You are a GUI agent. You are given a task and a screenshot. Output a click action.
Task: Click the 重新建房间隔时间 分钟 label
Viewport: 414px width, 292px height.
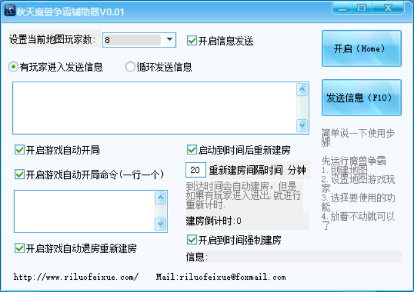[257, 170]
